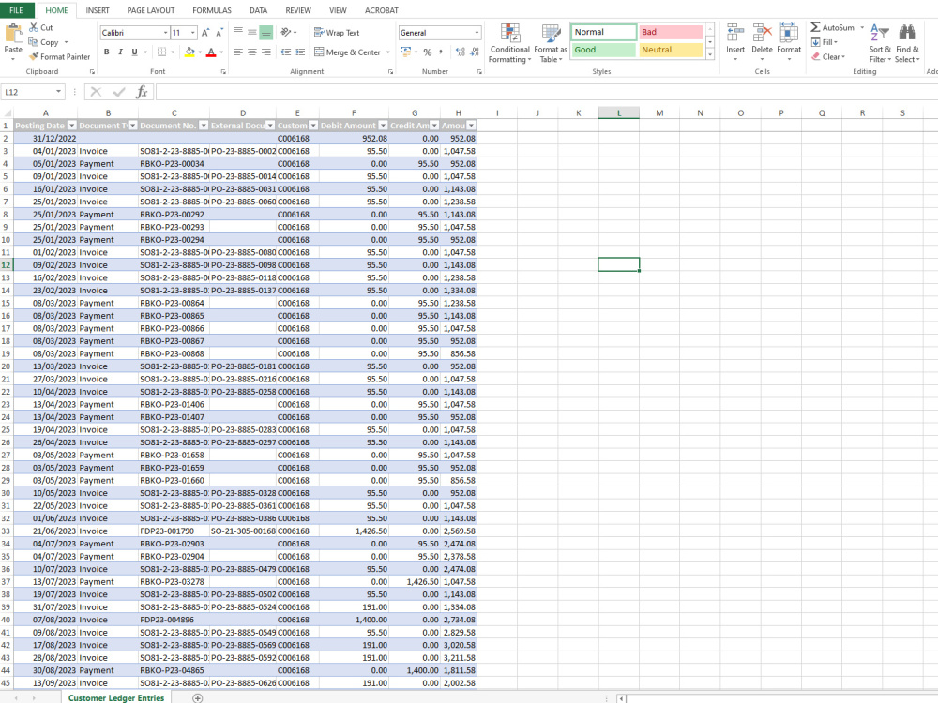Screen dimensions: 938x703
Task: Click the Insert Function fx button
Action: (142, 92)
